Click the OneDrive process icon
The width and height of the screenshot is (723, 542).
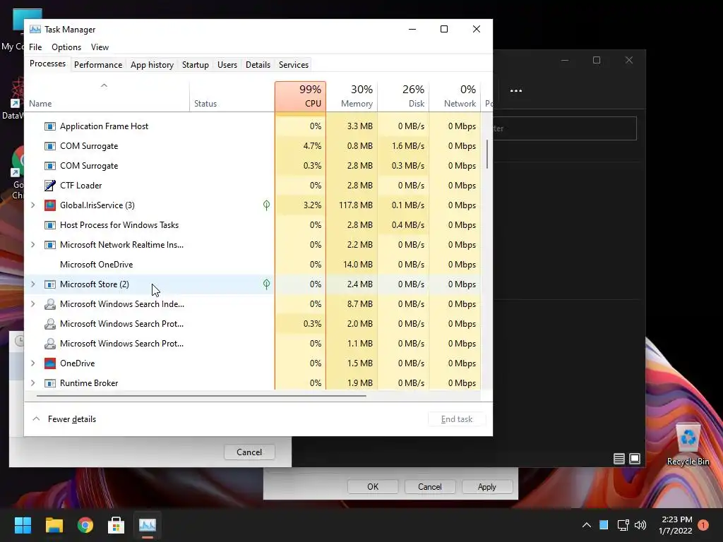pyautogui.click(x=50, y=363)
